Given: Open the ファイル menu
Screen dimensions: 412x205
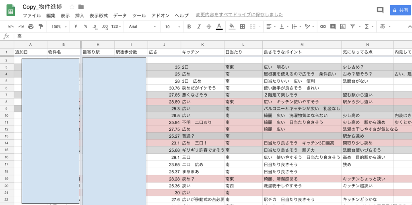Looking at the screenshot, I should click(x=32, y=16).
